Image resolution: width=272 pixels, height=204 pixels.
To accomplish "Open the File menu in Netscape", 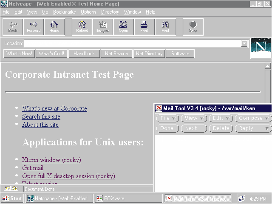I will point(6,12).
